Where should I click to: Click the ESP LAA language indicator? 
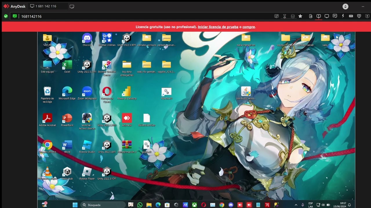click(311, 205)
